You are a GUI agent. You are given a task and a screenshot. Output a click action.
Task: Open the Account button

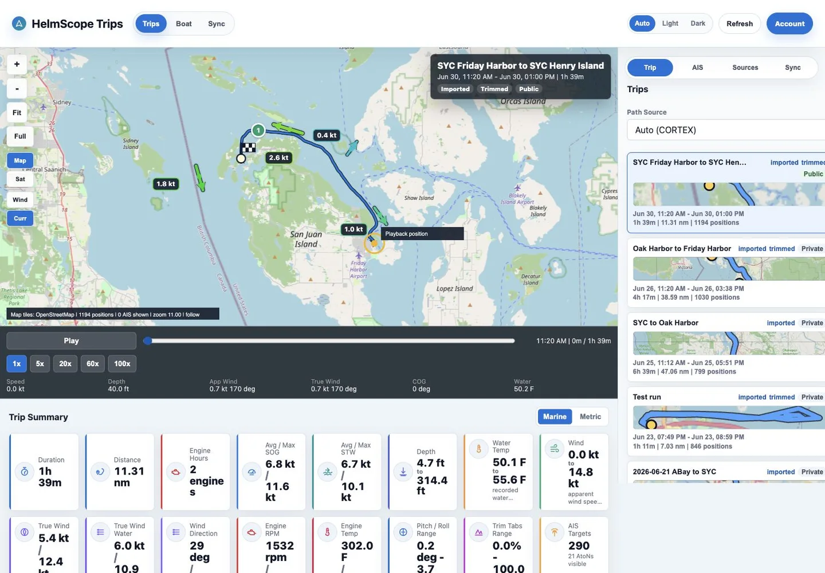[x=789, y=23]
